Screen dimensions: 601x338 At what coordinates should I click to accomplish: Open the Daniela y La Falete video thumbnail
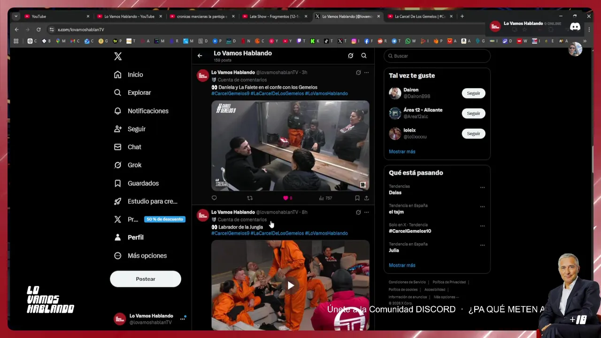pos(290,146)
